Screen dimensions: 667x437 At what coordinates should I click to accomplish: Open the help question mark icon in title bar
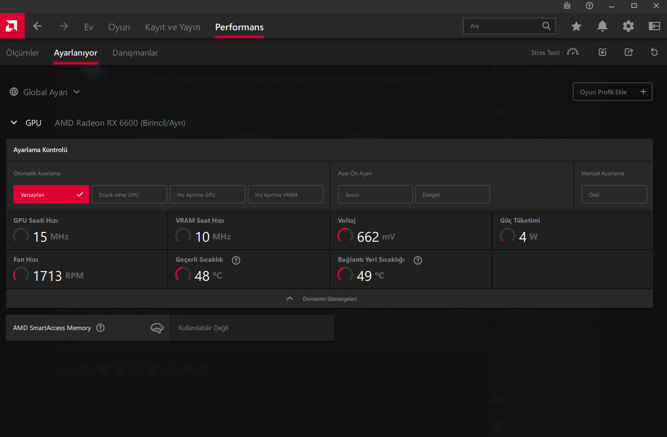(x=589, y=6)
